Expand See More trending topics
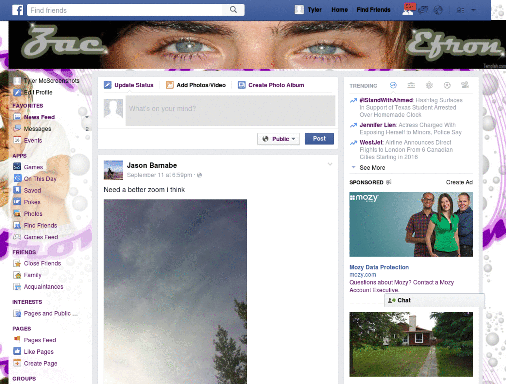The height and width of the screenshot is (384, 512). [372, 168]
